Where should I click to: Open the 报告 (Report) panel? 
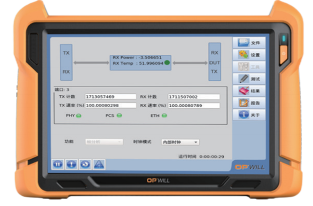point(249,103)
